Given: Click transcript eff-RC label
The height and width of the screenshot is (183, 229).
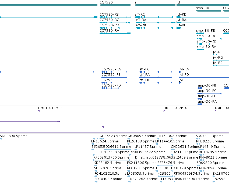Looking at the screenshot, I should point(140,15).
